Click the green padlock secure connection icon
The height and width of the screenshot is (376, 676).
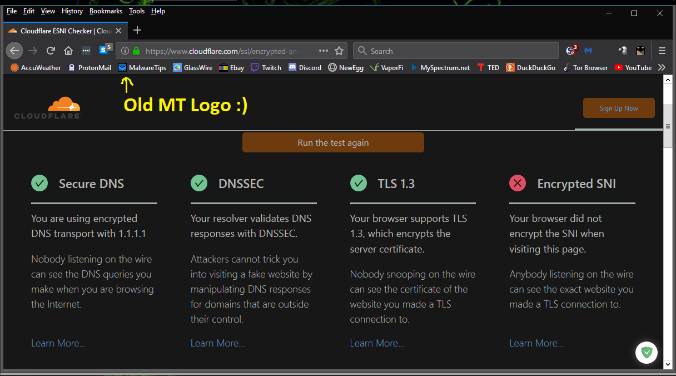pos(136,51)
